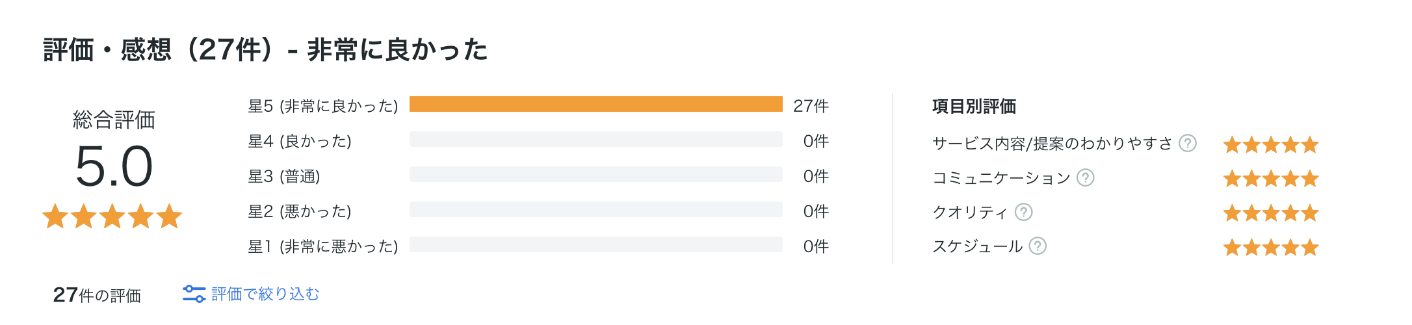This screenshot has width=1412, height=325.
Task: Click the five stars under 5.0 score
Action: coord(112,216)
